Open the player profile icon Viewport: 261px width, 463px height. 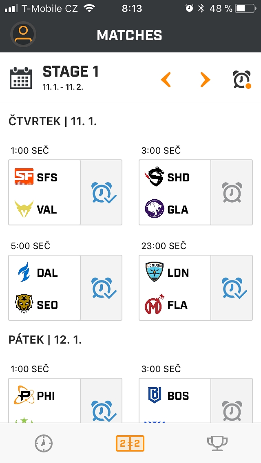(23, 34)
